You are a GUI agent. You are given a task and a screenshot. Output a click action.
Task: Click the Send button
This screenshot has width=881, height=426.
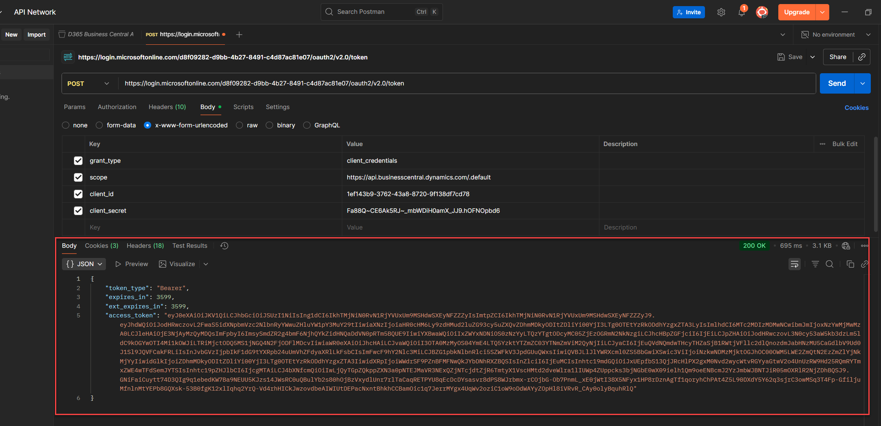point(837,83)
